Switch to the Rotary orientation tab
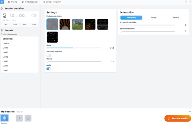Screen dimensions: 192x125 (153, 18)
